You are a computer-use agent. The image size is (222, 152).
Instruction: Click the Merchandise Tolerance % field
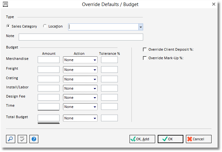[x=109, y=60]
